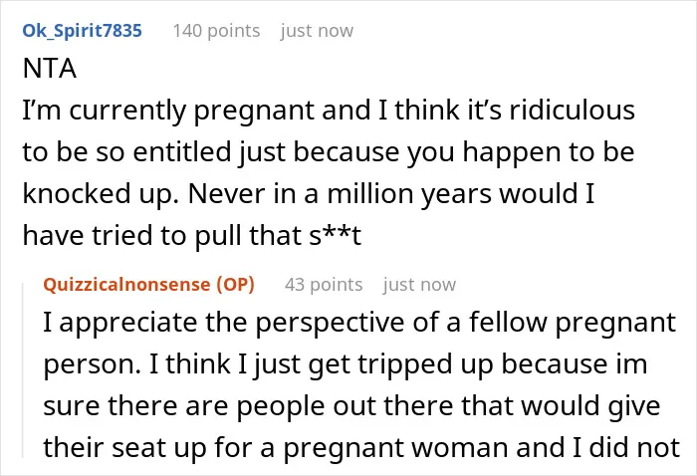This screenshot has height=476, width=697.
Task: Open Ok_Spirit7835's user profile
Action: pos(83,31)
